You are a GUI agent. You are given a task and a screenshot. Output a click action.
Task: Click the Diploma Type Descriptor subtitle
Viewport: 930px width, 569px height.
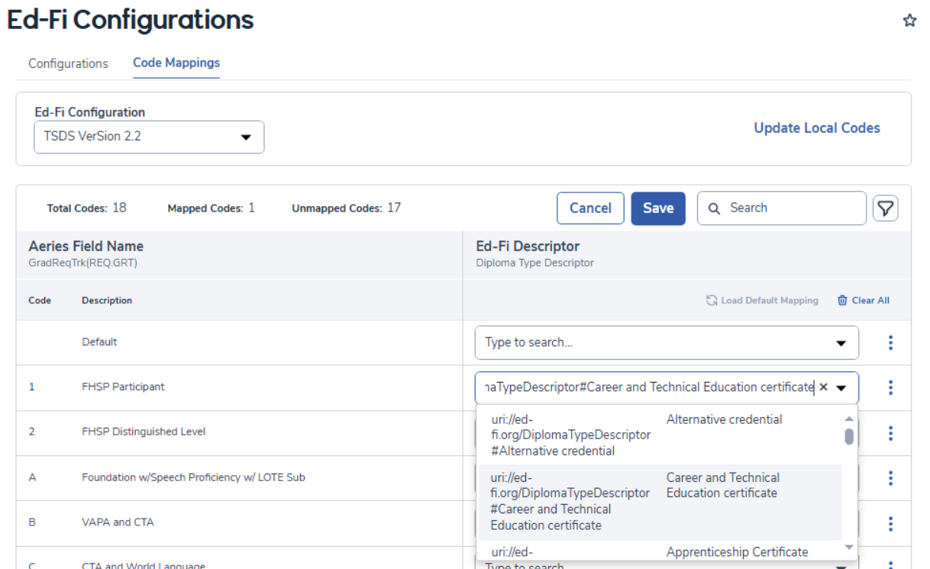click(534, 263)
